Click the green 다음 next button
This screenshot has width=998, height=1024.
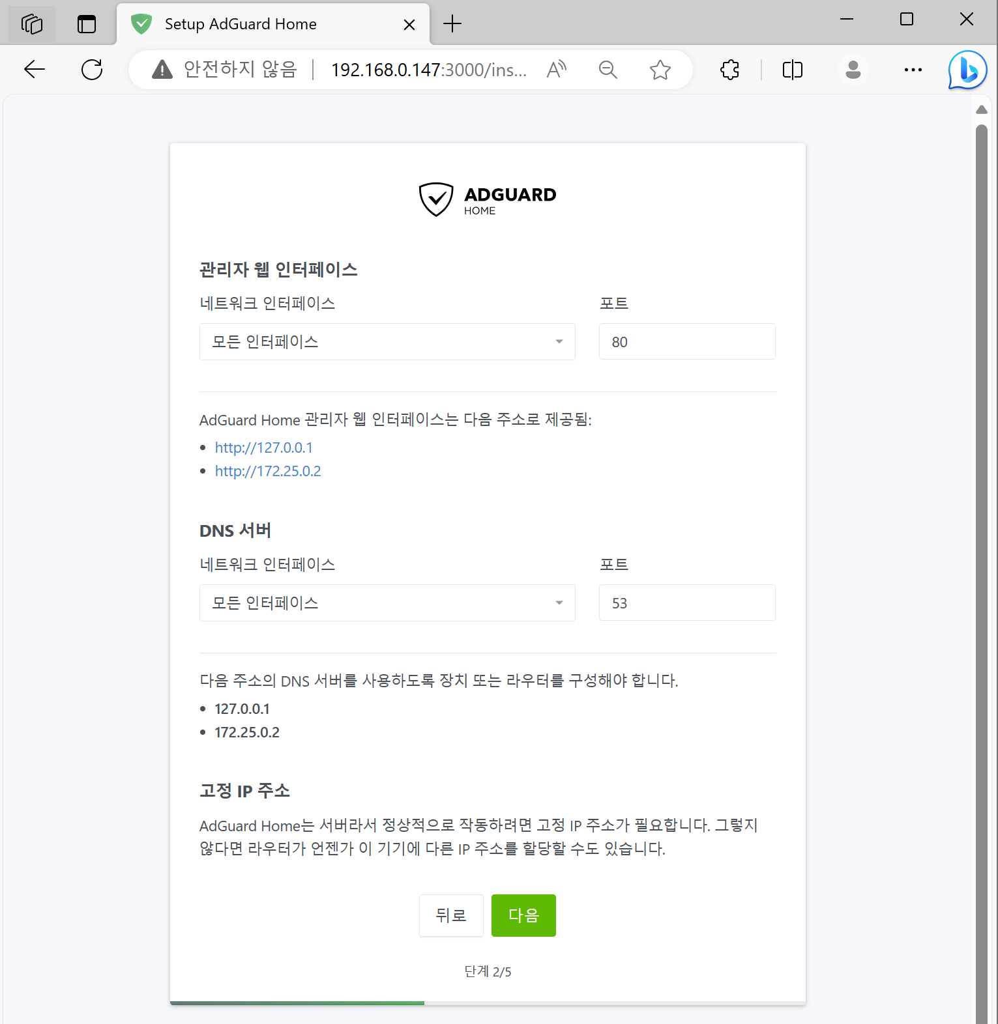[523, 915]
